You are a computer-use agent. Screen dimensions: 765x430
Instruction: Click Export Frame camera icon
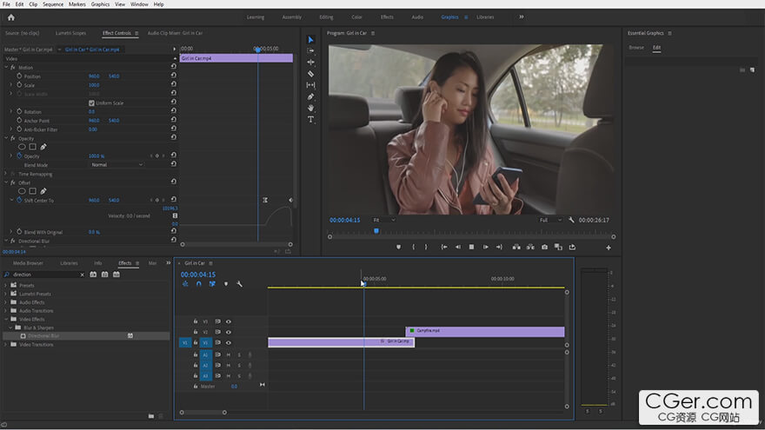[544, 248]
